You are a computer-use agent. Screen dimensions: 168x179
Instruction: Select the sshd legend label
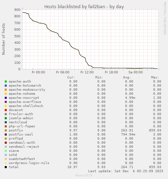pyautogui.click(x=13, y=155)
